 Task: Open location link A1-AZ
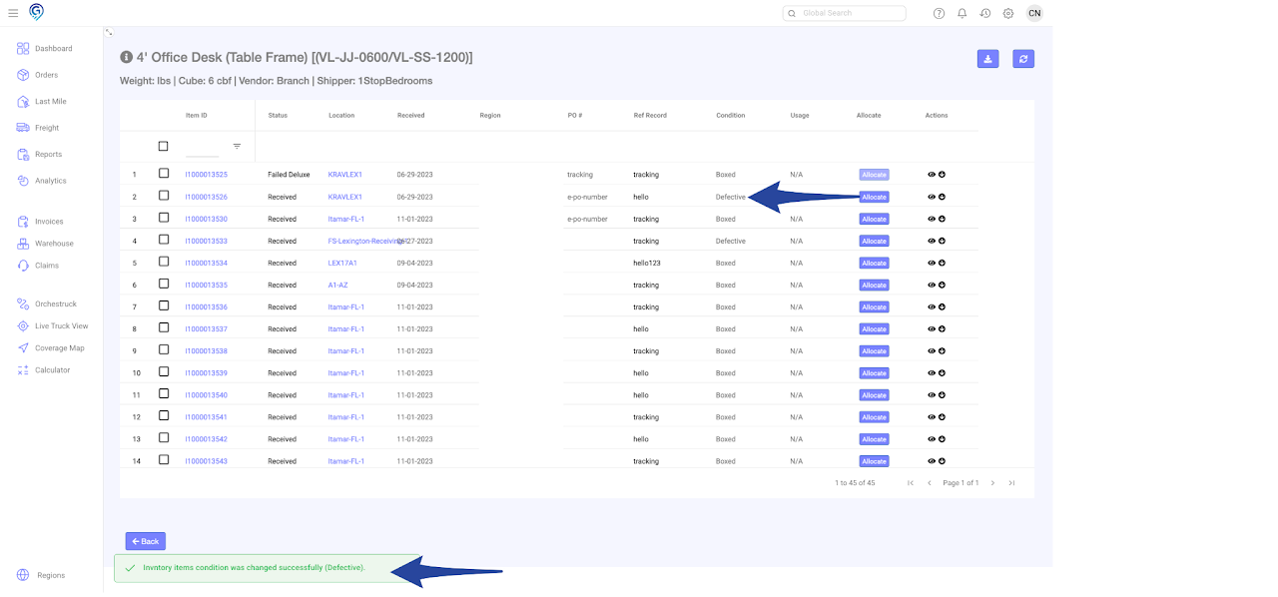338,285
